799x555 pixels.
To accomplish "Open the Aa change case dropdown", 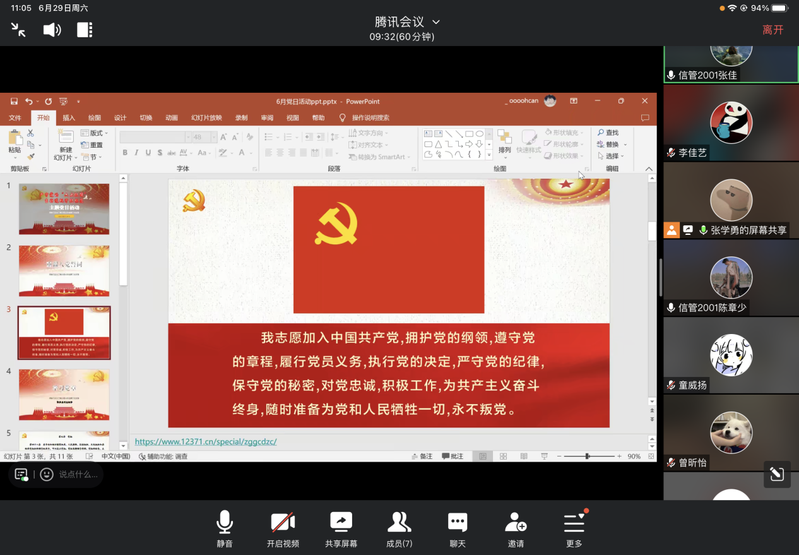I will coord(204,153).
